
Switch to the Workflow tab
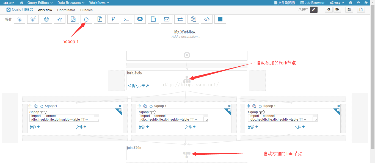(45, 10)
